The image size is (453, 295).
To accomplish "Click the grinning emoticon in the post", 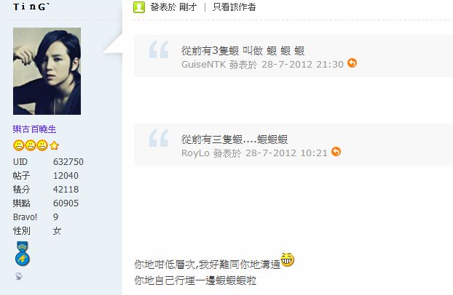I will coord(287,259).
